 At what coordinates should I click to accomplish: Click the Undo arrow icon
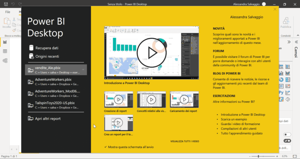13,4
